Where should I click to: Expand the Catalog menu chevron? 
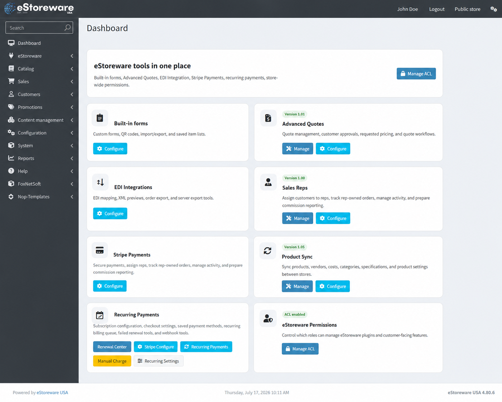(72, 69)
